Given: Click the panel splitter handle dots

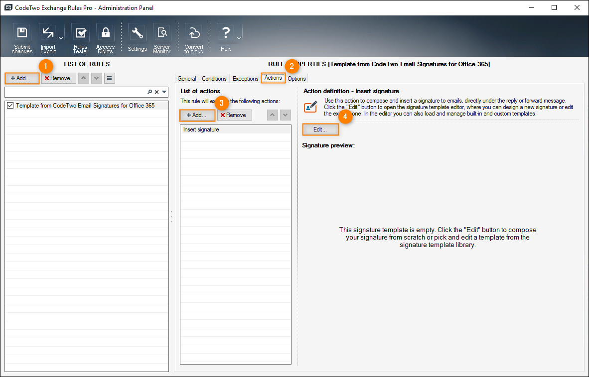Looking at the screenshot, I should click(171, 217).
